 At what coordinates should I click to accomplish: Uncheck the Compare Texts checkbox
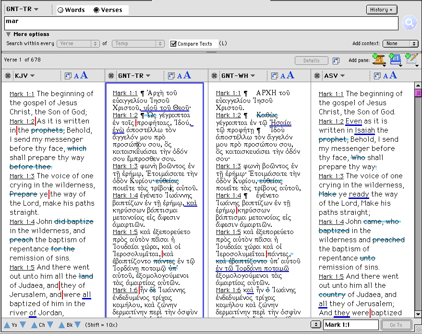pos(173,44)
